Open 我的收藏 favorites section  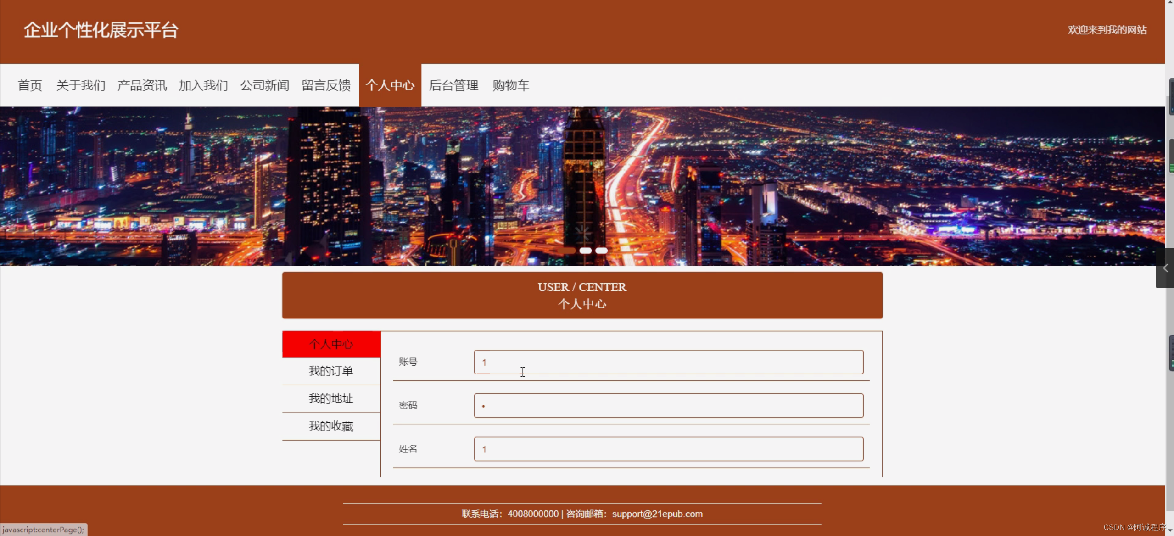click(331, 426)
